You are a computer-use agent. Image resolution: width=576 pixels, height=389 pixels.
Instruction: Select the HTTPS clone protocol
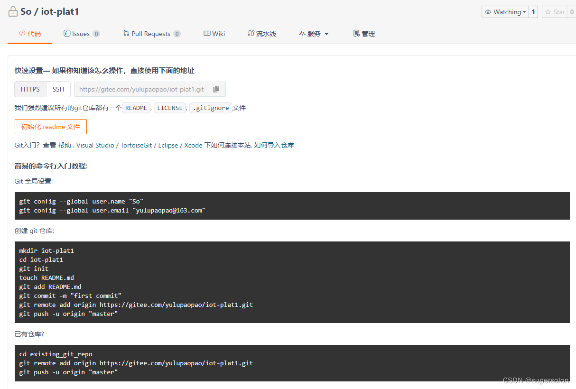[x=30, y=89]
